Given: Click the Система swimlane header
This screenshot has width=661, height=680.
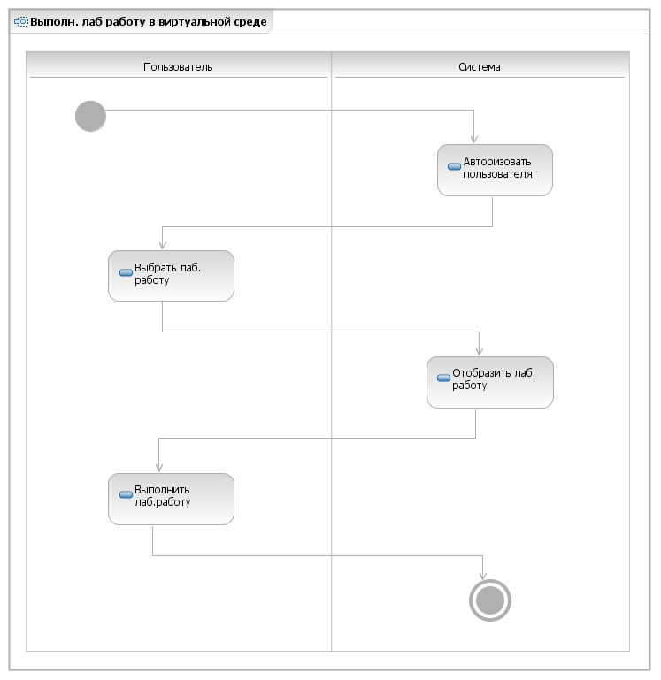Looking at the screenshot, I should 480,67.
